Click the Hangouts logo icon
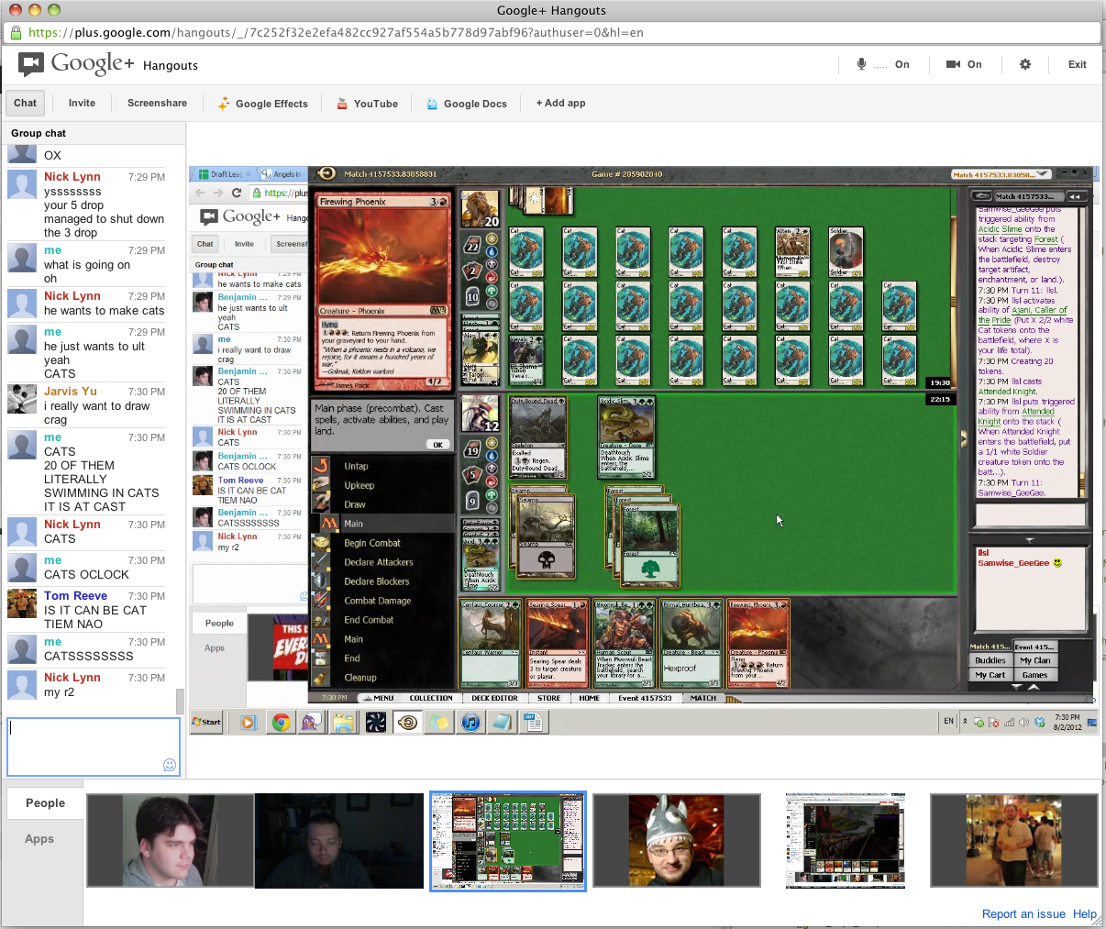This screenshot has height=929, width=1106. click(x=31, y=64)
